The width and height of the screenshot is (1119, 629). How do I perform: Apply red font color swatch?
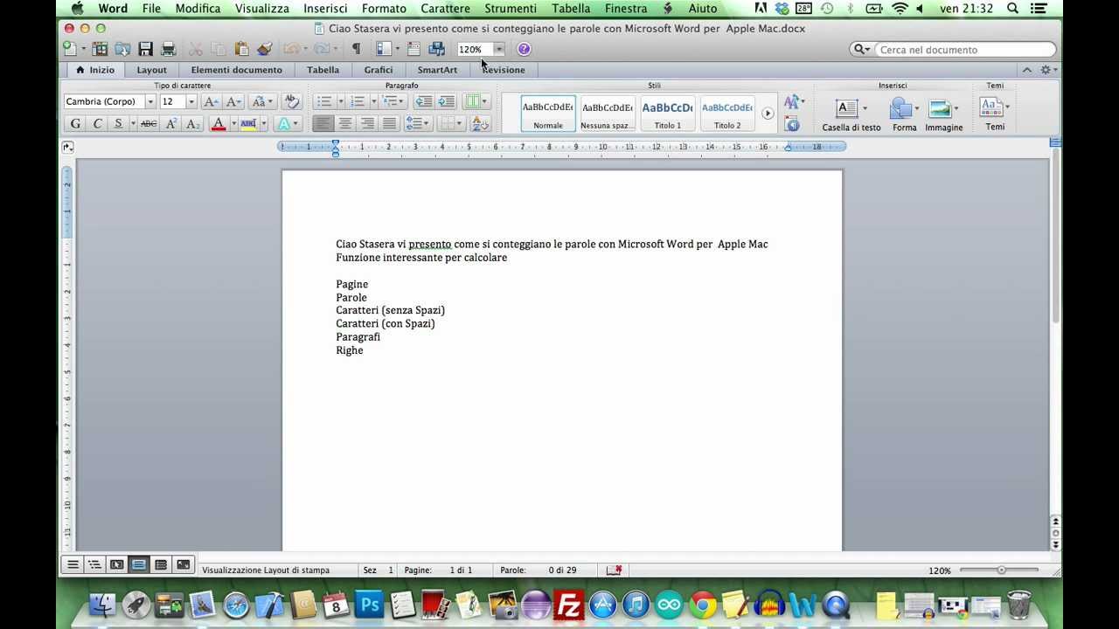pos(219,124)
